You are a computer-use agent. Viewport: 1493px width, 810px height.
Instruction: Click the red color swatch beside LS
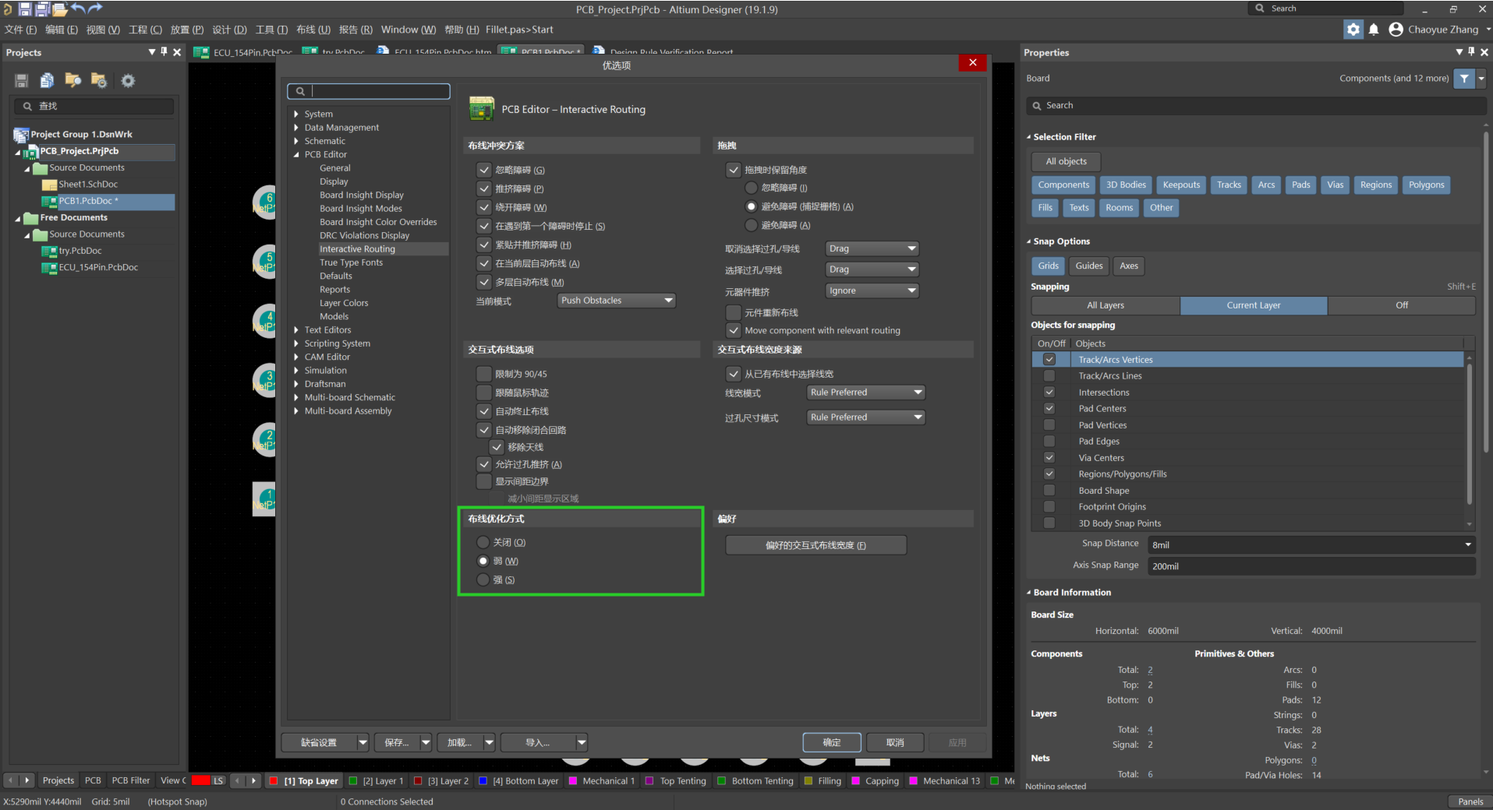tap(200, 780)
